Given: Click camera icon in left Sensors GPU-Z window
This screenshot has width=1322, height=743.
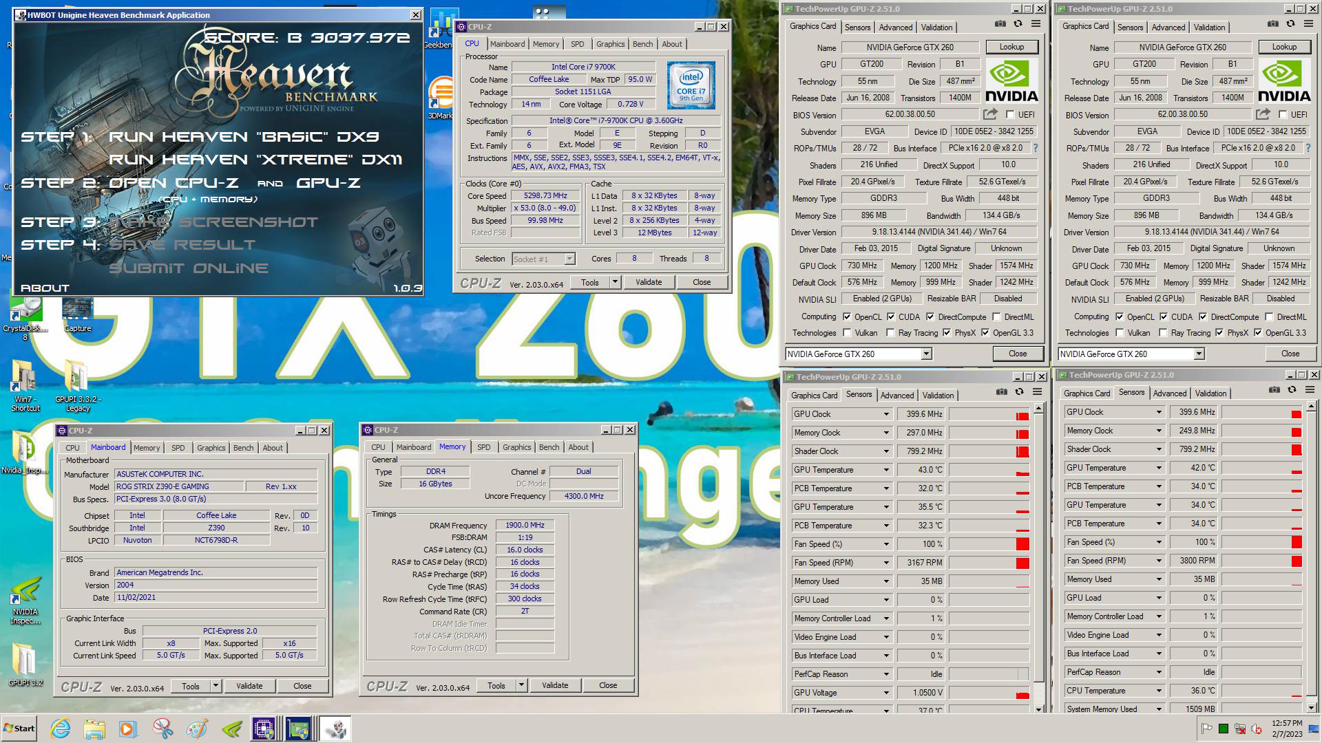Looking at the screenshot, I should (x=1001, y=392).
